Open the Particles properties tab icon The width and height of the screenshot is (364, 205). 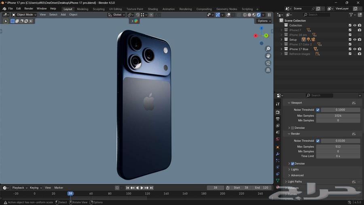(x=277, y=160)
